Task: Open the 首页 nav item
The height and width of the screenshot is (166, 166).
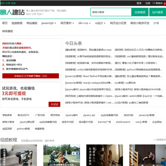Action: 5,23
